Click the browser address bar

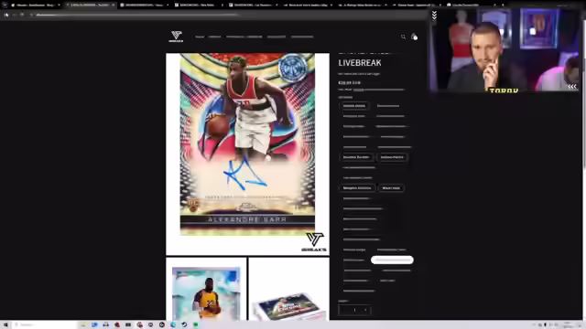point(224,15)
